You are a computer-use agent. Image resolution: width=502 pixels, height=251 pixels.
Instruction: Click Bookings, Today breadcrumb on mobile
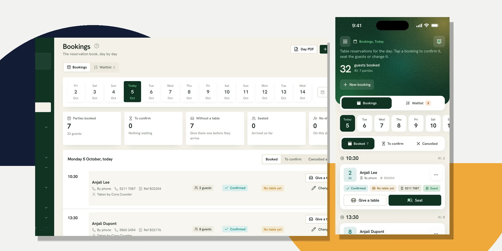coord(371,42)
